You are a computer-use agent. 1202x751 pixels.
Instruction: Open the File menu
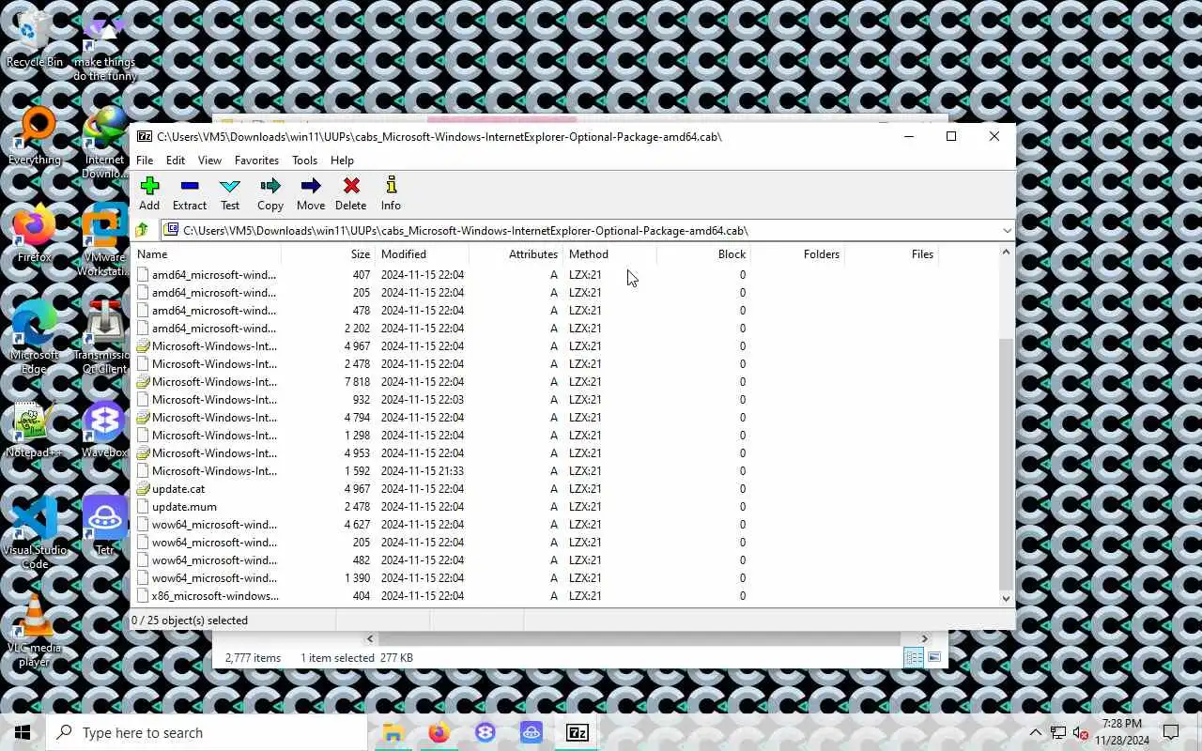[145, 161]
